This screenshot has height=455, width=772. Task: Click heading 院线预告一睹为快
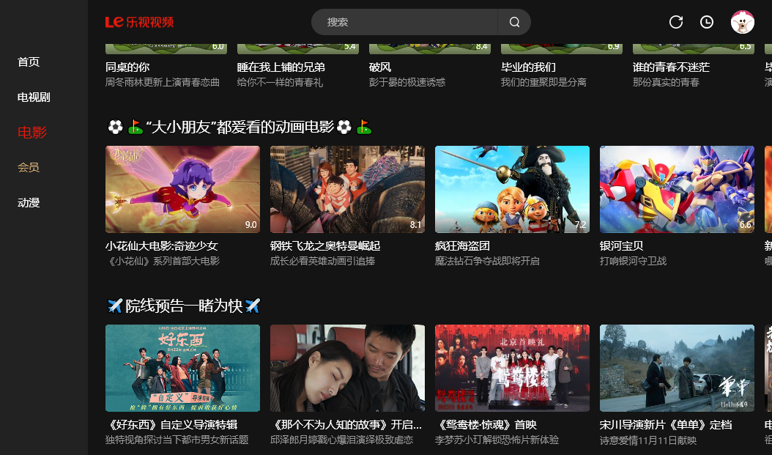pos(184,306)
